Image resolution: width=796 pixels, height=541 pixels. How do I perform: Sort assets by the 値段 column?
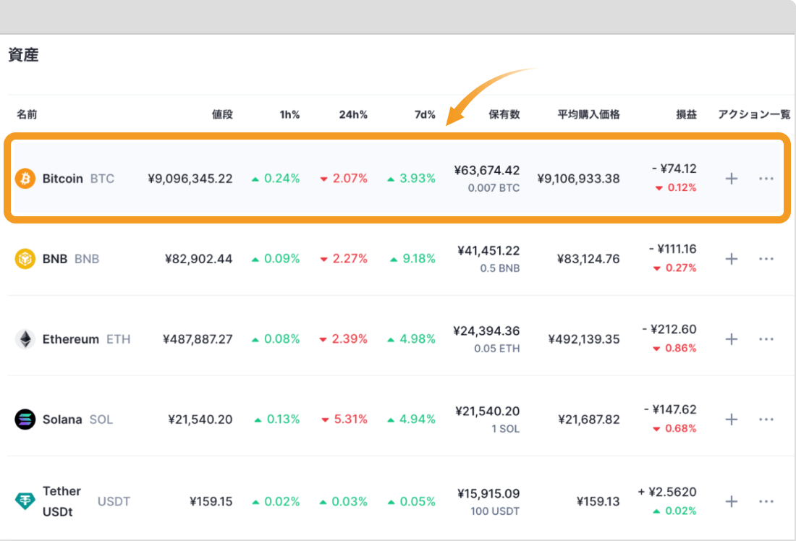(x=222, y=115)
